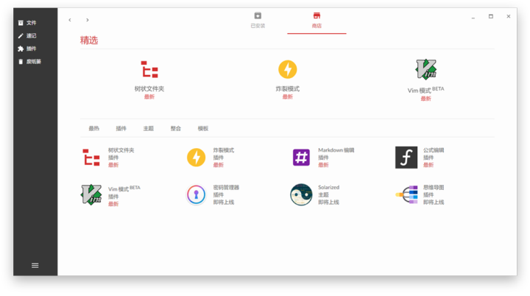530x296 pixels.
Task: Select the 插件 filter tab
Action: 121,129
